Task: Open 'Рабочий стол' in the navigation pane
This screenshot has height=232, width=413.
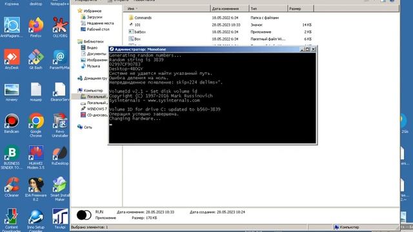Action: coord(95,30)
